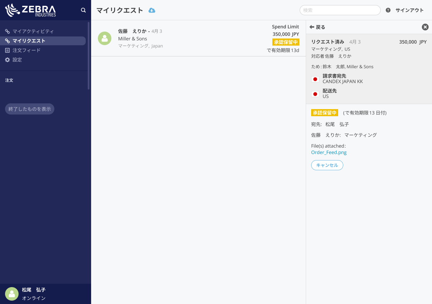
Task: Toggle 終了したものを表示 to show closed items
Action: (x=29, y=109)
